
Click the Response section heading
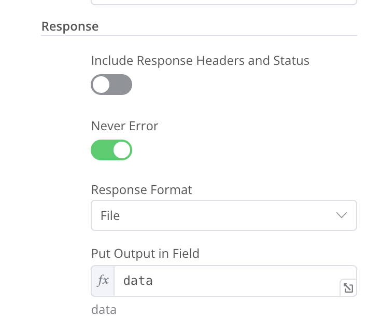point(70,26)
